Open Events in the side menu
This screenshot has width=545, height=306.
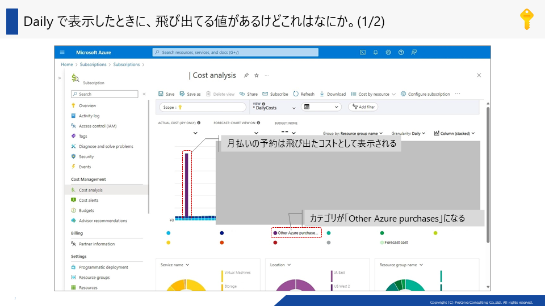[85, 167]
